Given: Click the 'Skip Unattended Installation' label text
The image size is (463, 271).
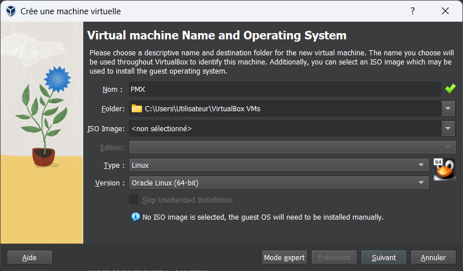Looking at the screenshot, I should click(187, 200).
